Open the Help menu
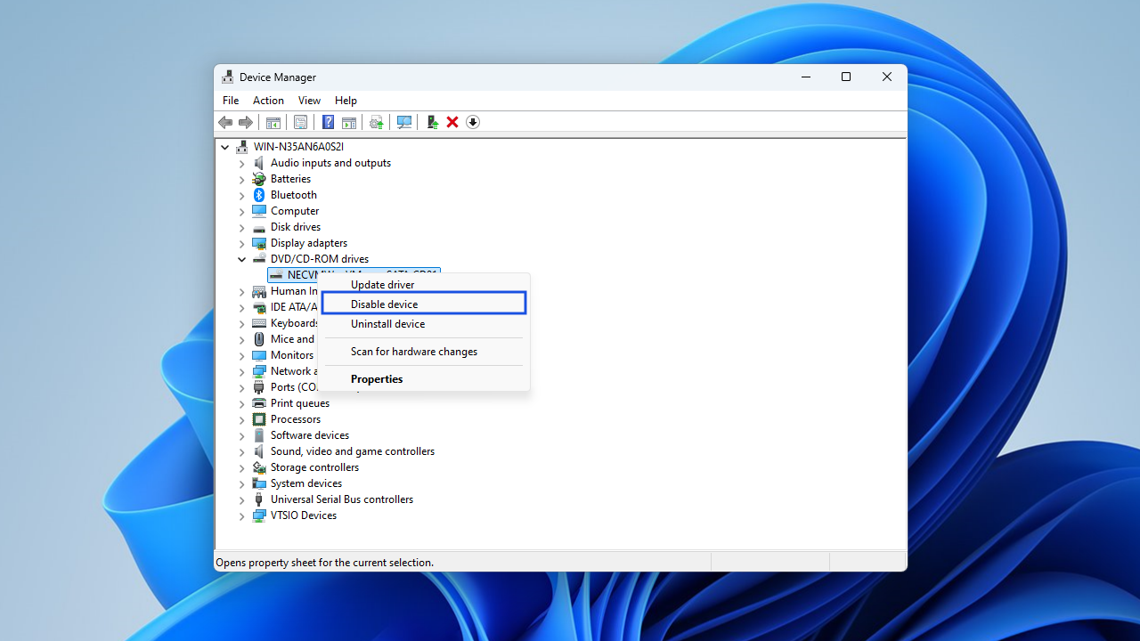1140x641 pixels. point(346,101)
